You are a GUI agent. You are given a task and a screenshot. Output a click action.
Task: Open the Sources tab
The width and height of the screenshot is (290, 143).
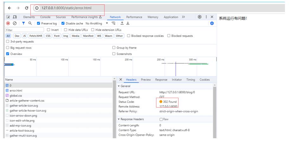click(x=61, y=17)
